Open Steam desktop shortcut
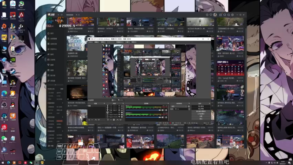The height and width of the screenshot is (165, 293). click(x=13, y=72)
